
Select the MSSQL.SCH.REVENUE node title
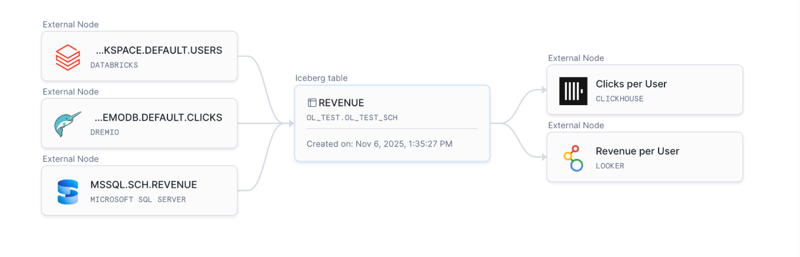[144, 185]
